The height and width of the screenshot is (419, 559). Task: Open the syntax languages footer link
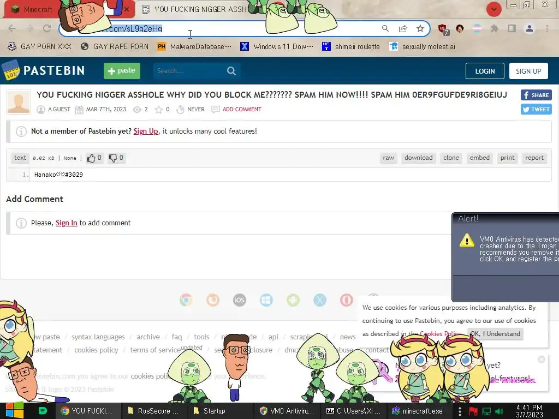[x=98, y=337]
